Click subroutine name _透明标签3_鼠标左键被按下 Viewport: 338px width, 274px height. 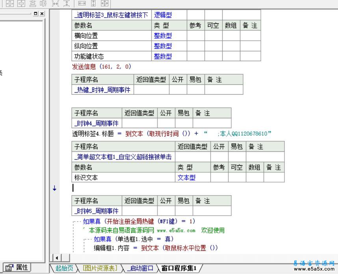coord(111,15)
